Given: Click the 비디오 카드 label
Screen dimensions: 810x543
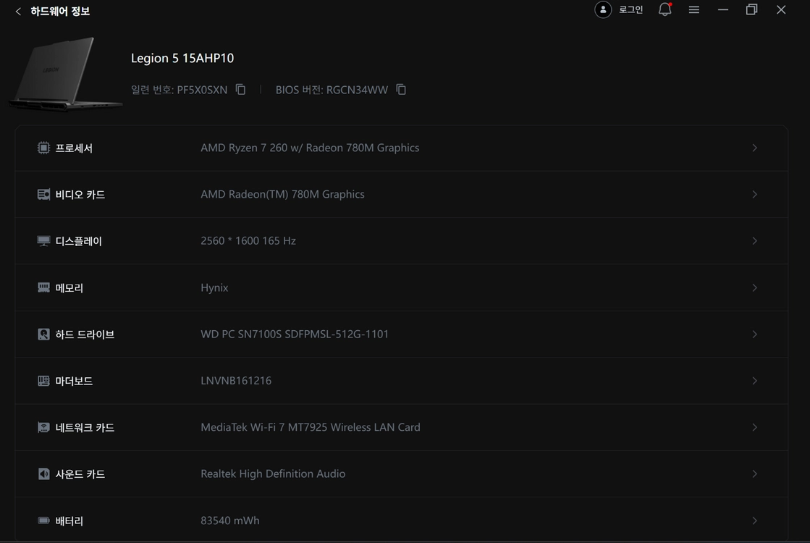Looking at the screenshot, I should tap(80, 195).
